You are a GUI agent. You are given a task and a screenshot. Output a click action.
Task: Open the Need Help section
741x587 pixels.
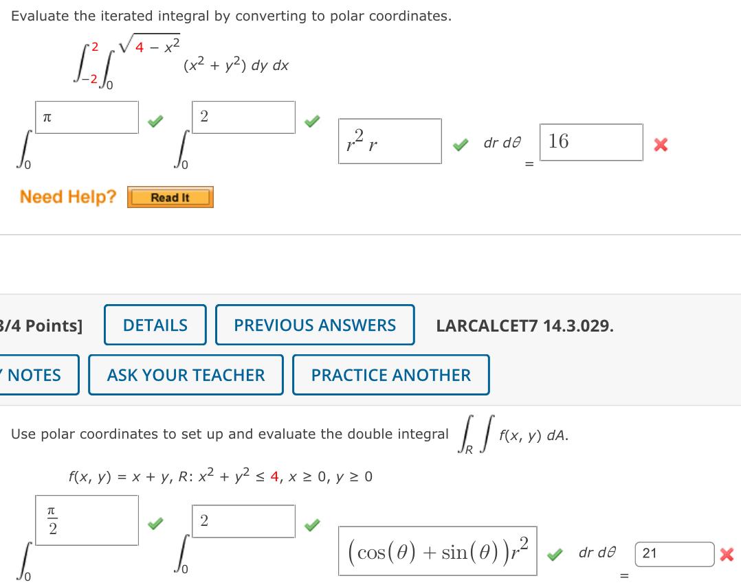[x=170, y=197]
